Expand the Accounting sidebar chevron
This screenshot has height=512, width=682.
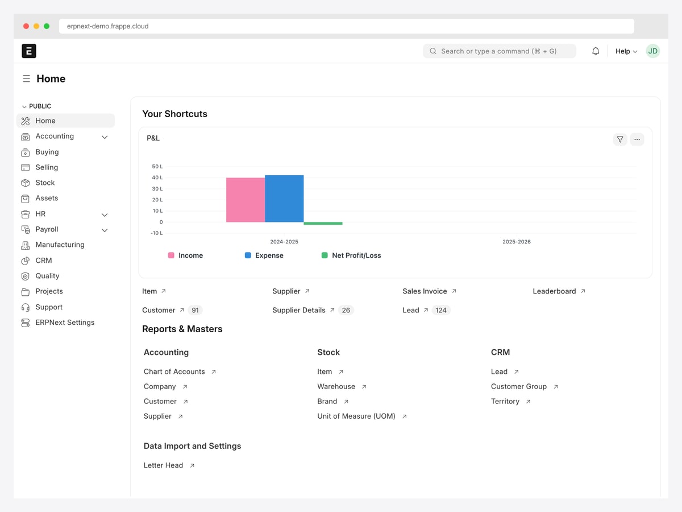(x=105, y=137)
